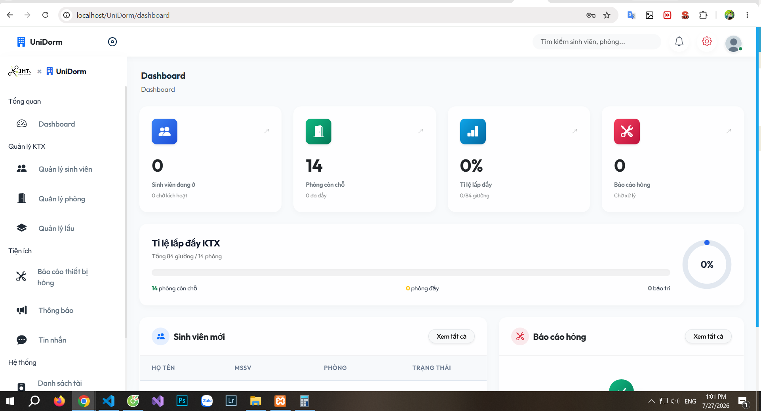761x411 pixels.
Task: Open arrow link on Sinh viên đang ở card
Action: (266, 131)
